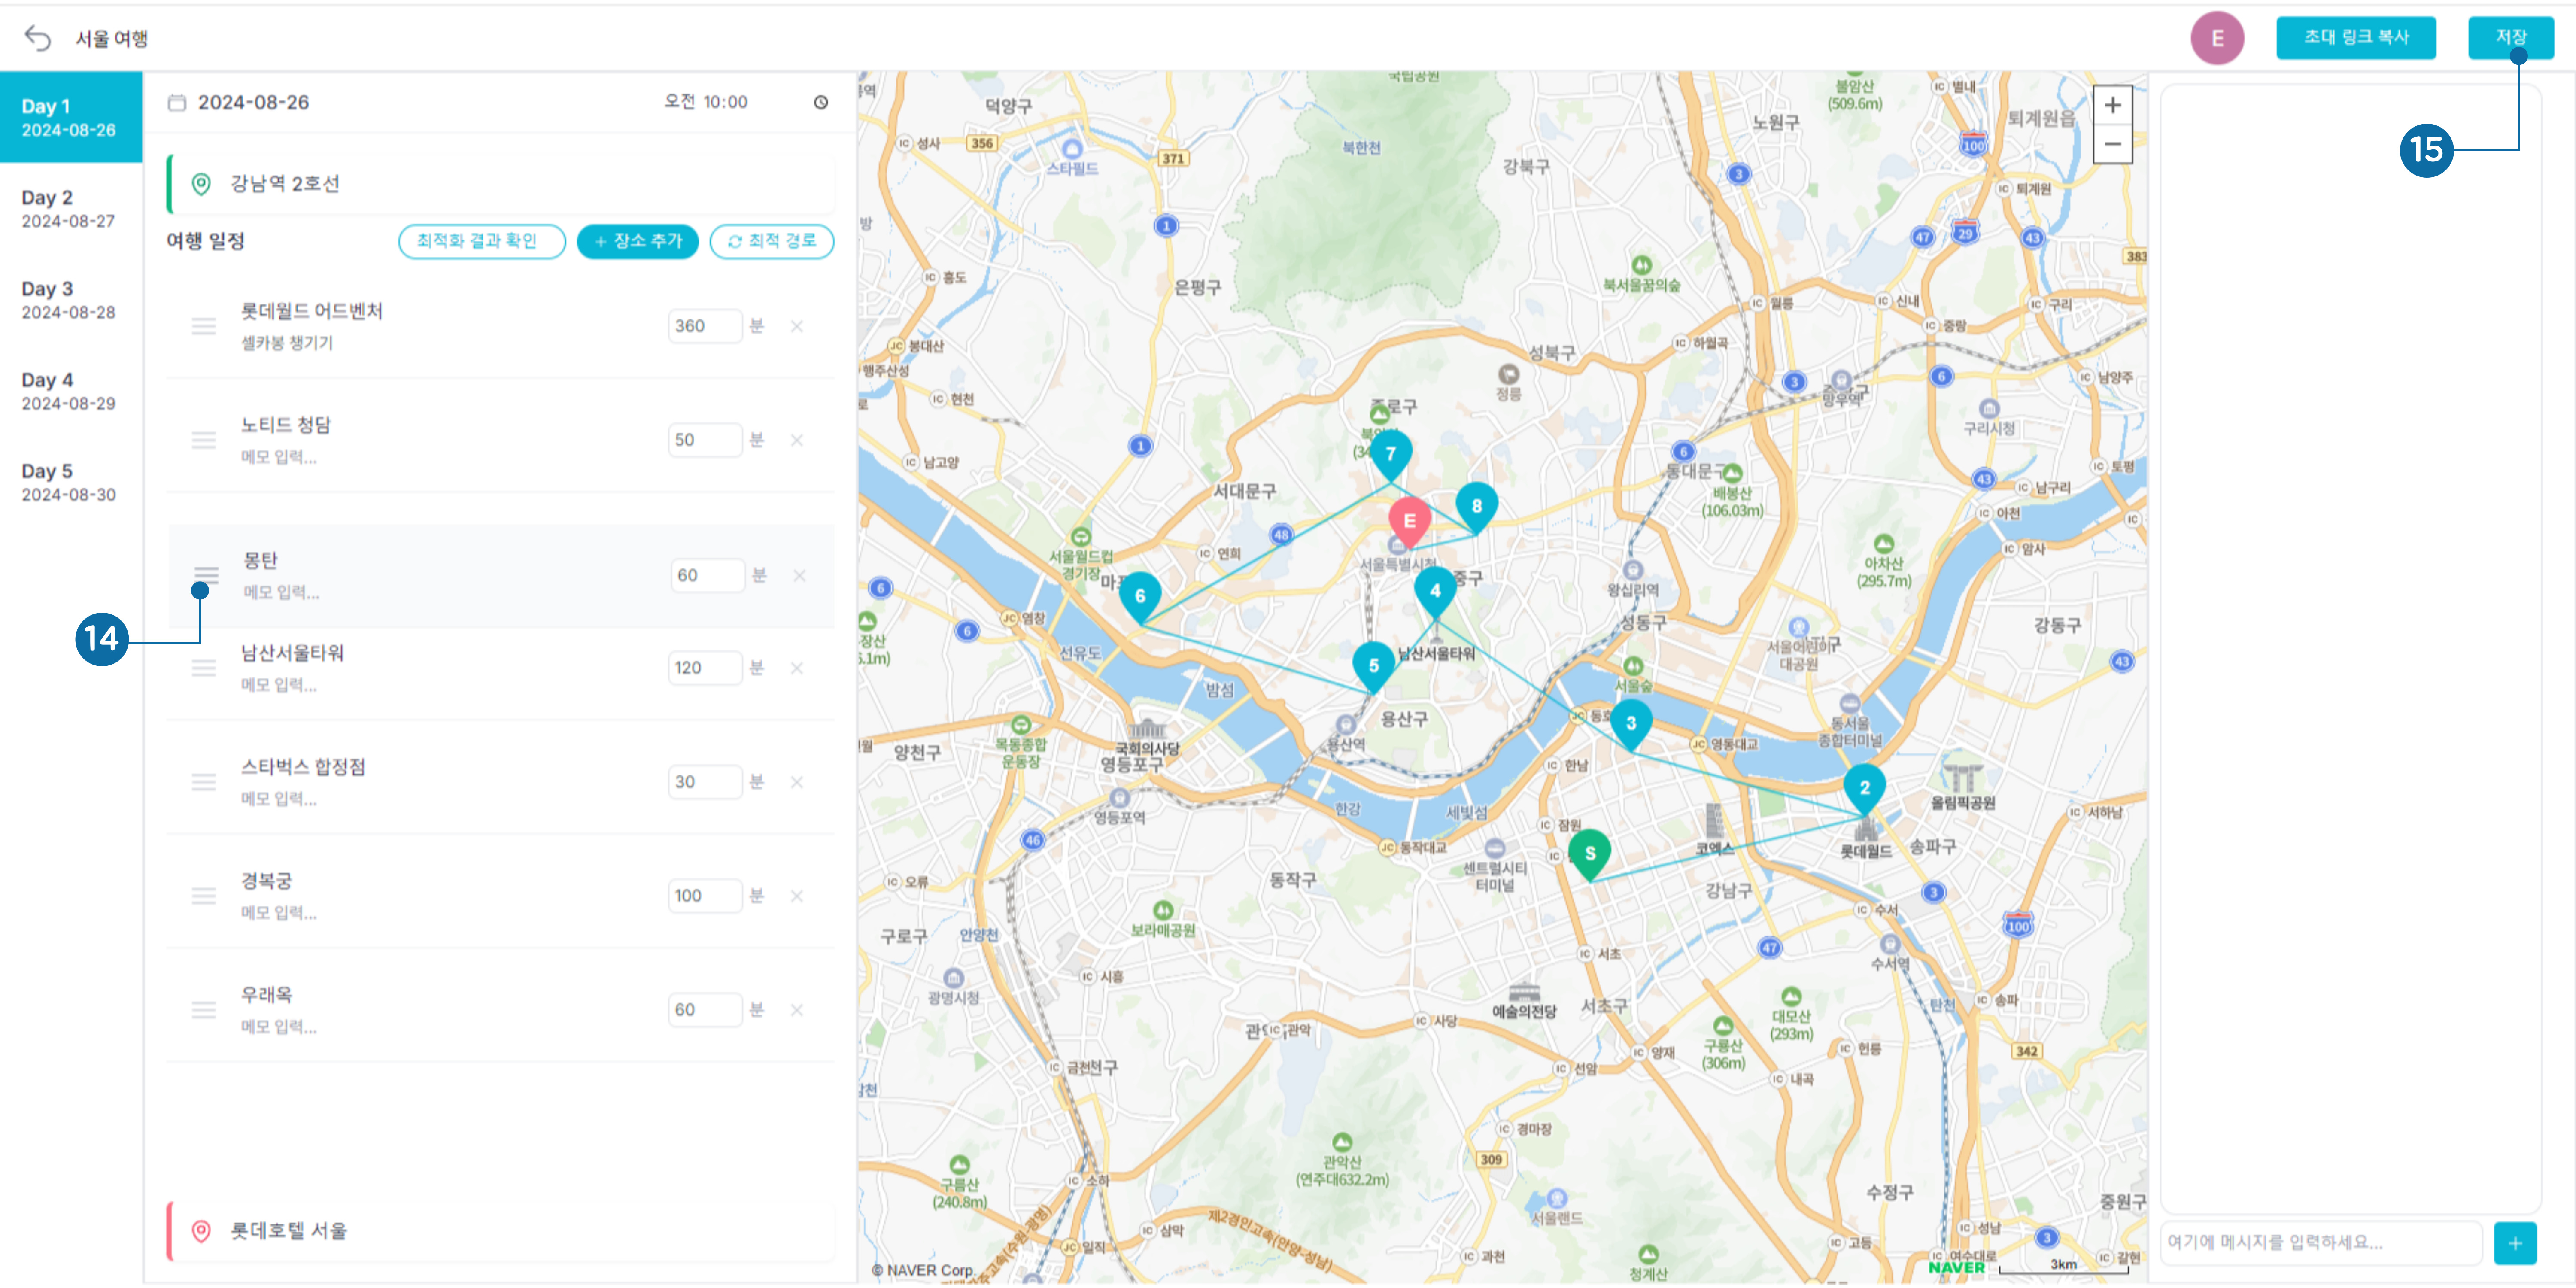The height and width of the screenshot is (1288, 2576).
Task: Grab the drag handle for 우래옥
Action: click(204, 1010)
